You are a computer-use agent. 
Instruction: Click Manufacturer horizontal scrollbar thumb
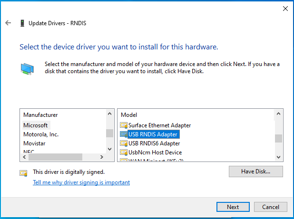tap(55, 157)
